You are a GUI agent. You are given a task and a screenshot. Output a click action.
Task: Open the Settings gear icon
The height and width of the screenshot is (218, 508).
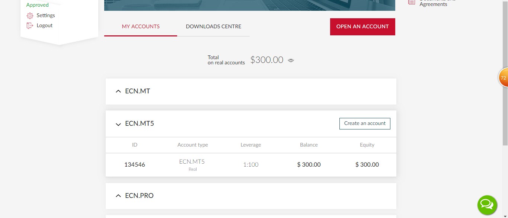30,16
